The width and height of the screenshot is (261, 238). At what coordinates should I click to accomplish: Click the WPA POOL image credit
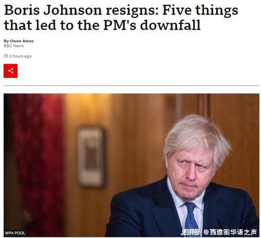pos(15,233)
